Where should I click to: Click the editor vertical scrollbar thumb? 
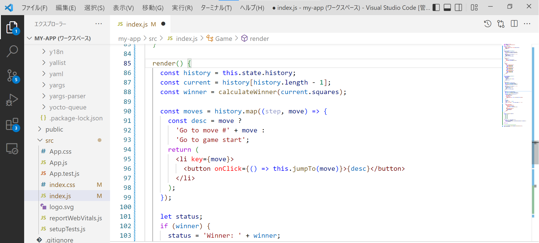(x=535, y=153)
